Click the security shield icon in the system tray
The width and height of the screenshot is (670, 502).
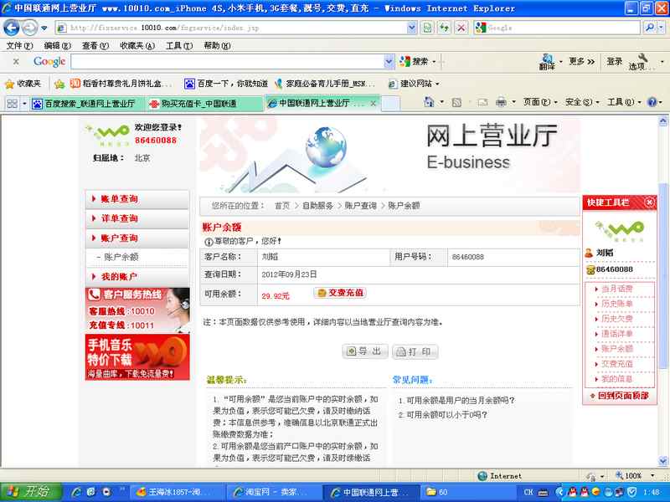[631, 492]
